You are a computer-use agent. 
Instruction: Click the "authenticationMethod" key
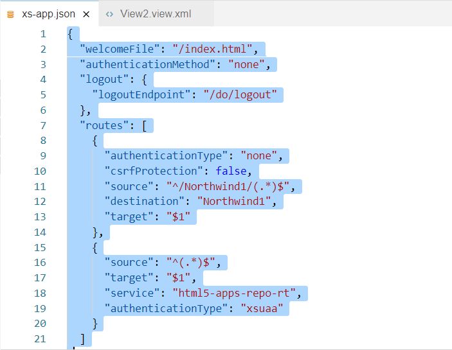pyautogui.click(x=148, y=64)
